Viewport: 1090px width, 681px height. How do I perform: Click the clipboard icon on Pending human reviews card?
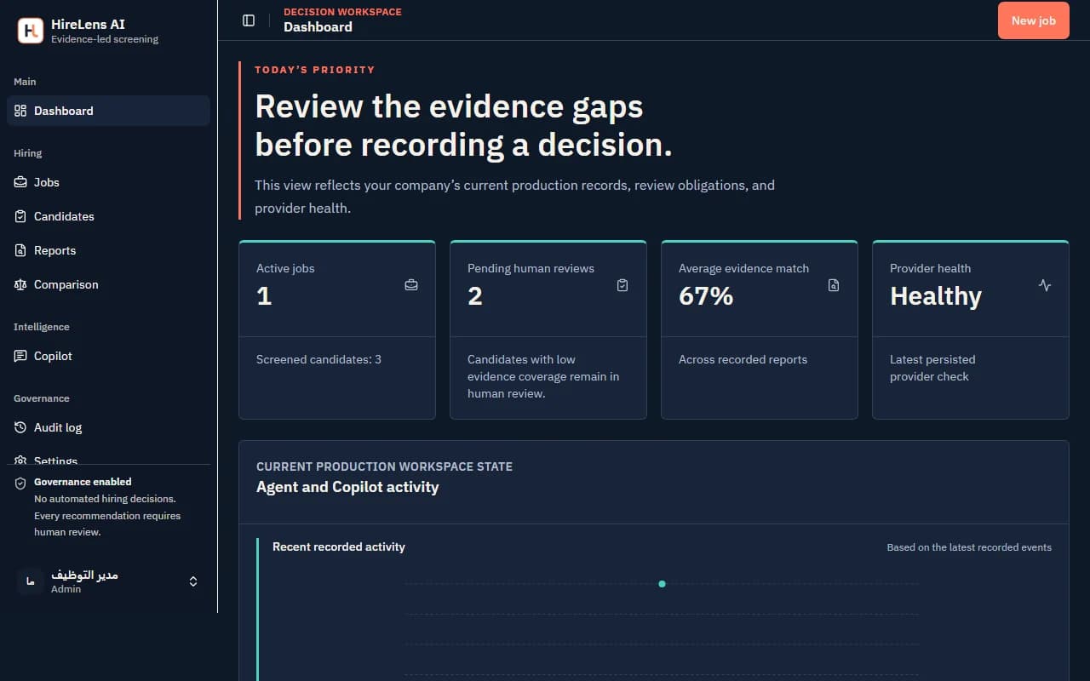click(x=622, y=285)
